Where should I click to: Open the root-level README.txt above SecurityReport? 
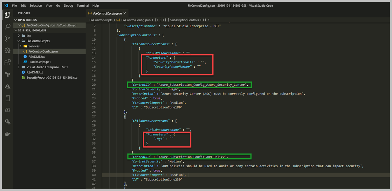pyautogui.click(x=35, y=72)
